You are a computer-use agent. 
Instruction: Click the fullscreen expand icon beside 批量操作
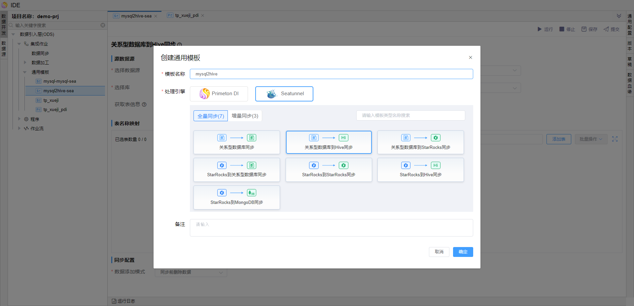(615, 139)
